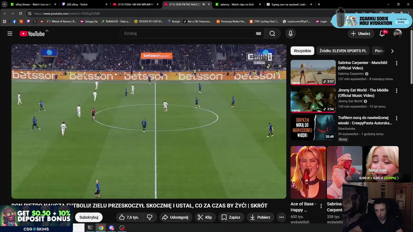The image size is (413, 232).
Task: Click the Pobierz download button
Action: pos(260,217)
